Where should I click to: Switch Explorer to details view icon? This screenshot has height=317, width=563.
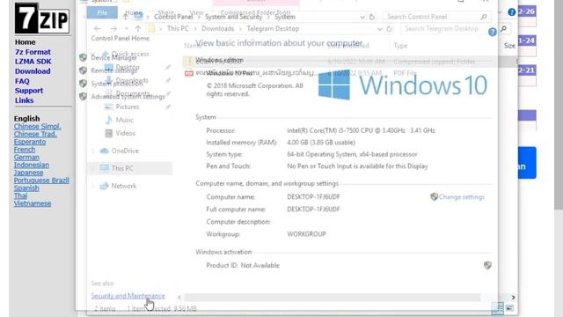(x=498, y=308)
